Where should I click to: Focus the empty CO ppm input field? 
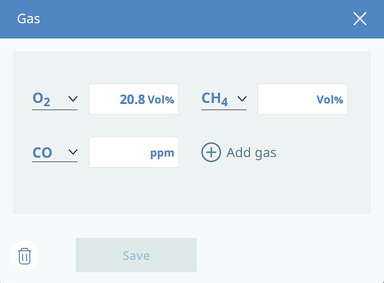[x=133, y=152]
